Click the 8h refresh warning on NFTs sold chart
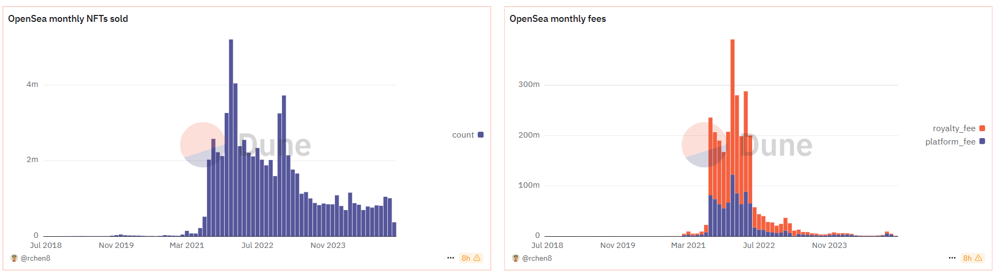The height and width of the screenshot is (273, 995). [x=471, y=258]
